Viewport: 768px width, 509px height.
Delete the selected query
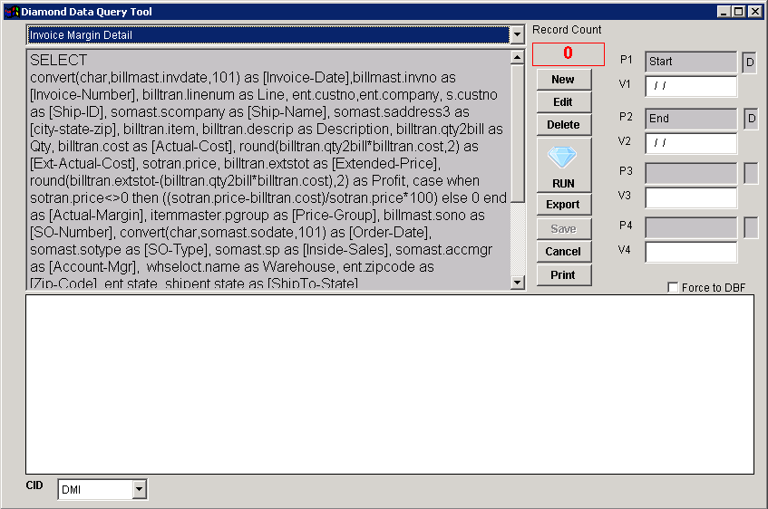(562, 125)
